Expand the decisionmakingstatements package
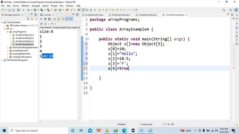 coord(7,48)
